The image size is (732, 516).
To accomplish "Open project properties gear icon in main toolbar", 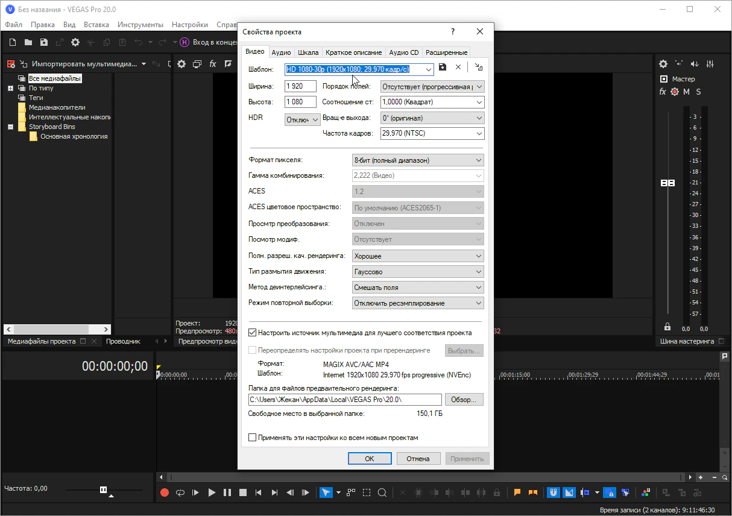I will [x=75, y=42].
